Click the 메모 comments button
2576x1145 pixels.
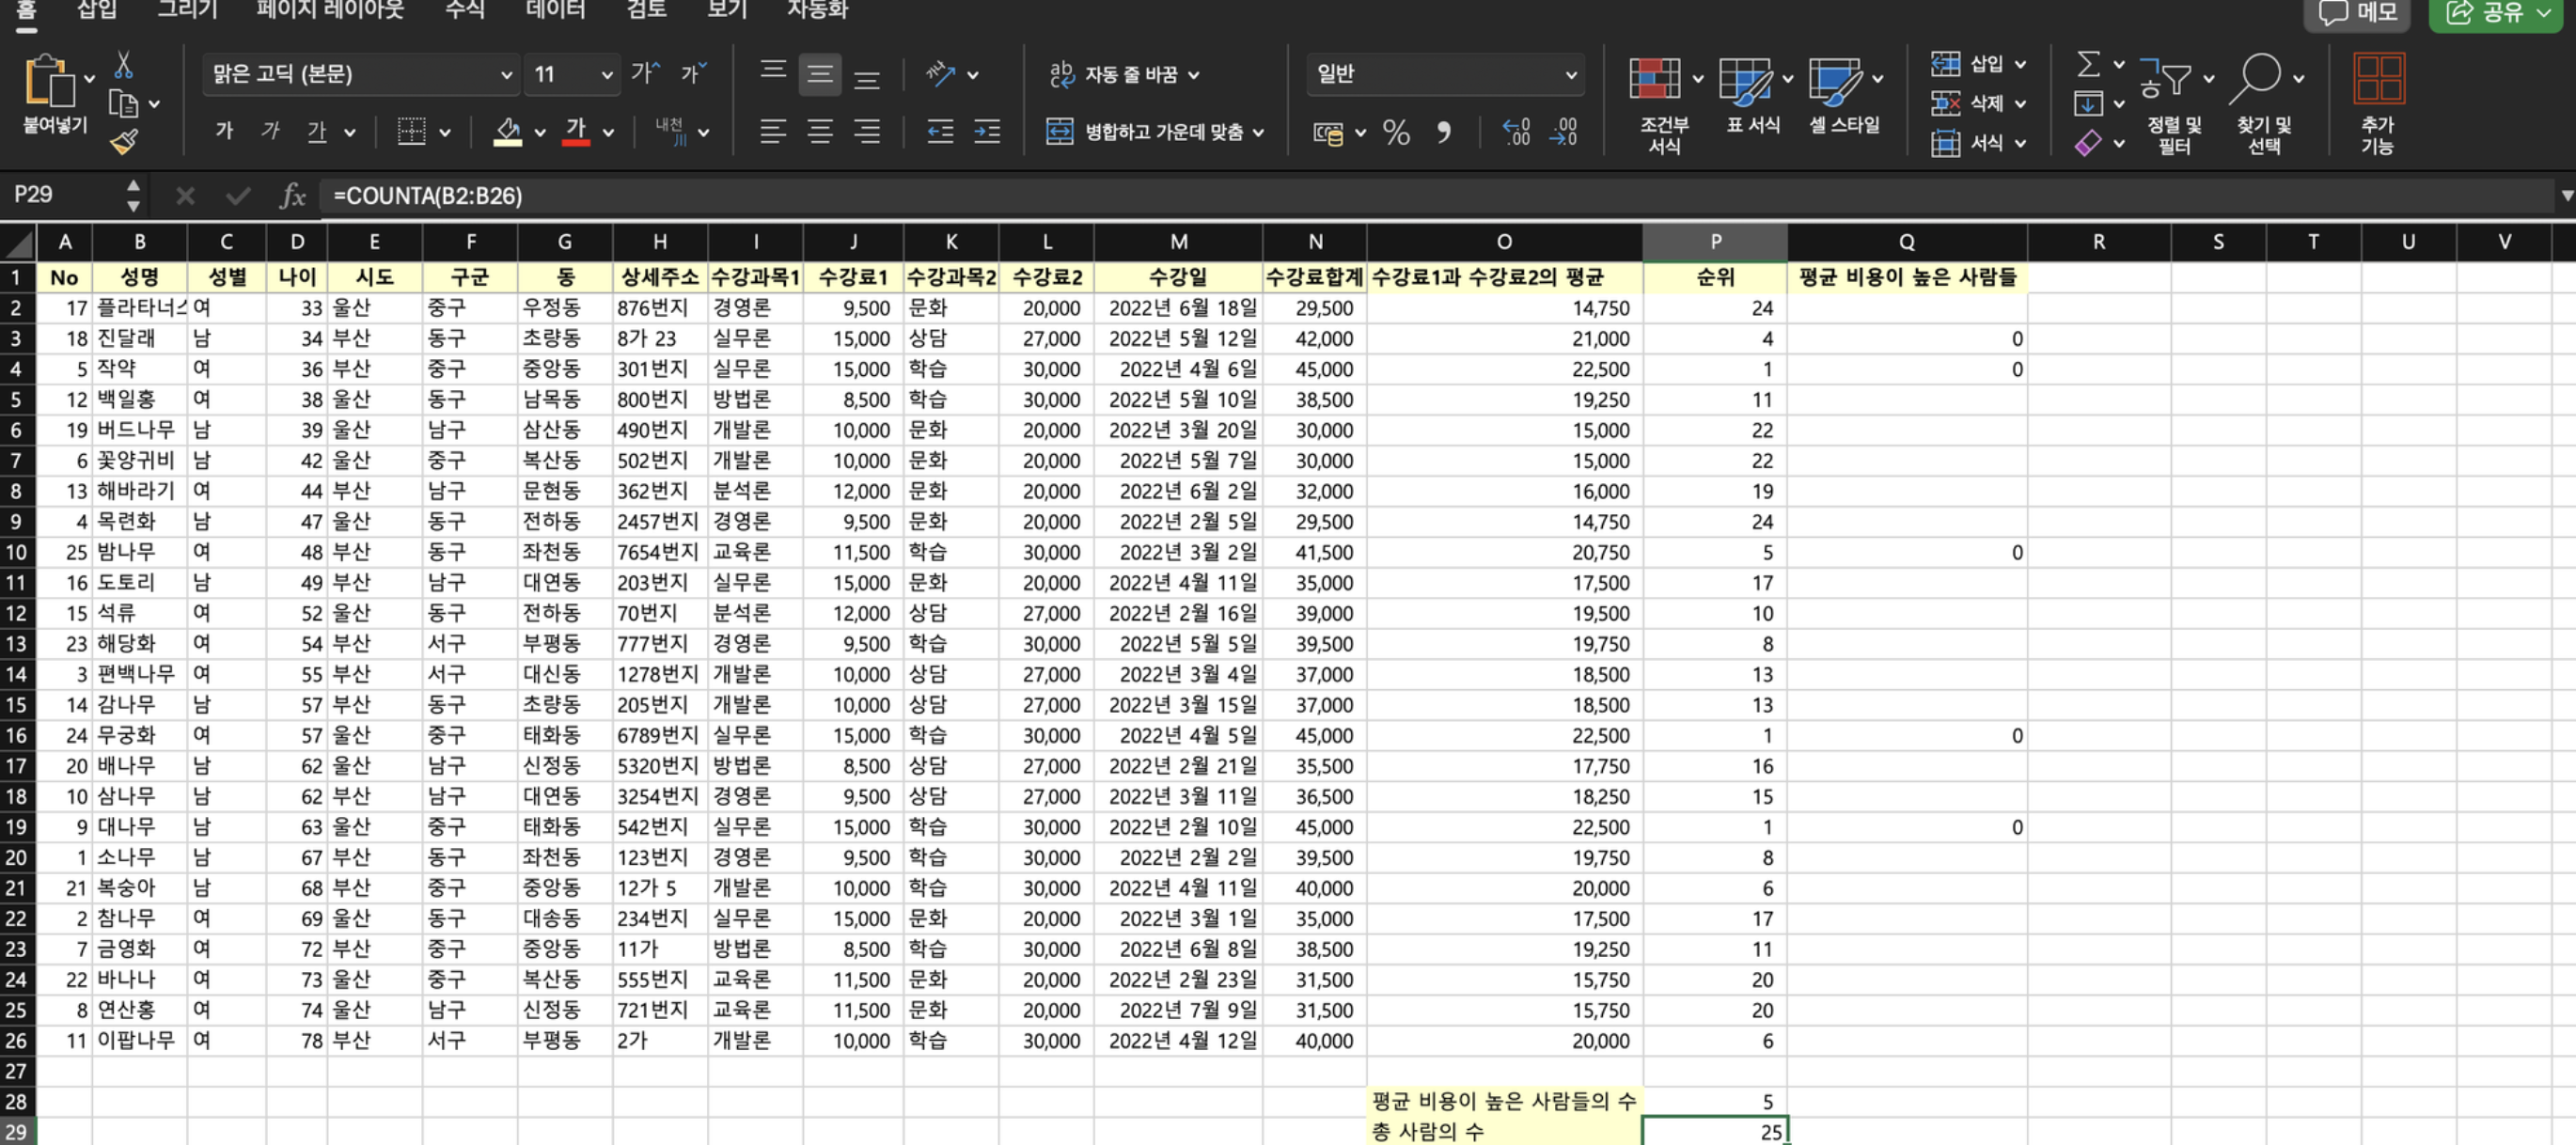2357,12
